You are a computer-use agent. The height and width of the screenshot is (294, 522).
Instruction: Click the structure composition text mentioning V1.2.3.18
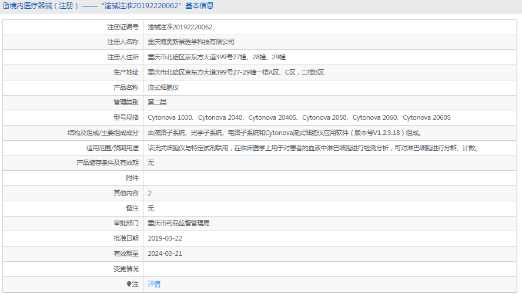tap(285, 133)
